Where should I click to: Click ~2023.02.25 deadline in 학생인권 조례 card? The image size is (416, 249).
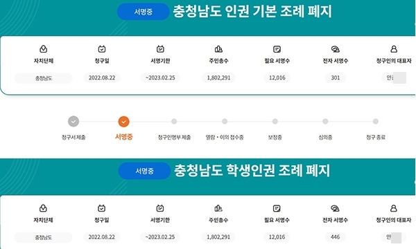point(160,237)
